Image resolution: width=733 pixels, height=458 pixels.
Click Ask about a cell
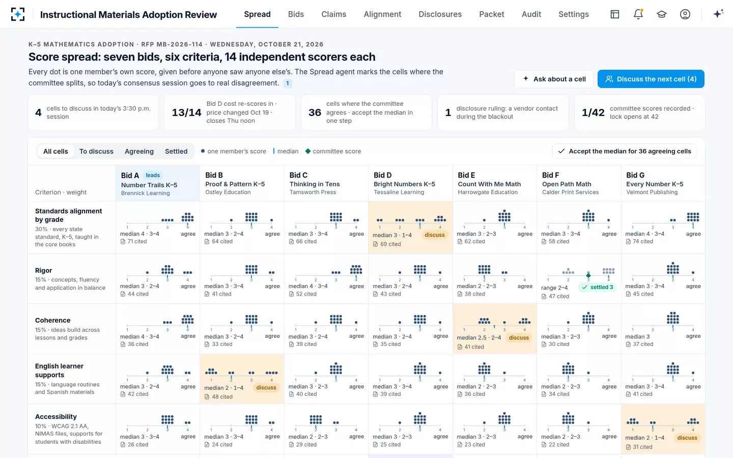coord(554,79)
